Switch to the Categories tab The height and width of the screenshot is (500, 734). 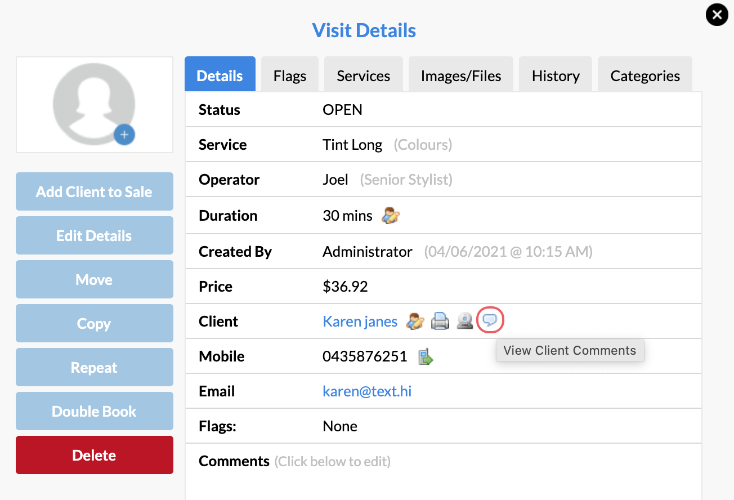pyautogui.click(x=645, y=75)
